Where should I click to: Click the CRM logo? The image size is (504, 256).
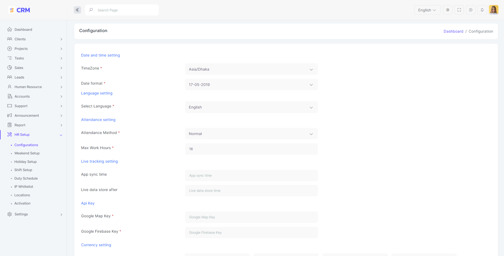pos(19,10)
